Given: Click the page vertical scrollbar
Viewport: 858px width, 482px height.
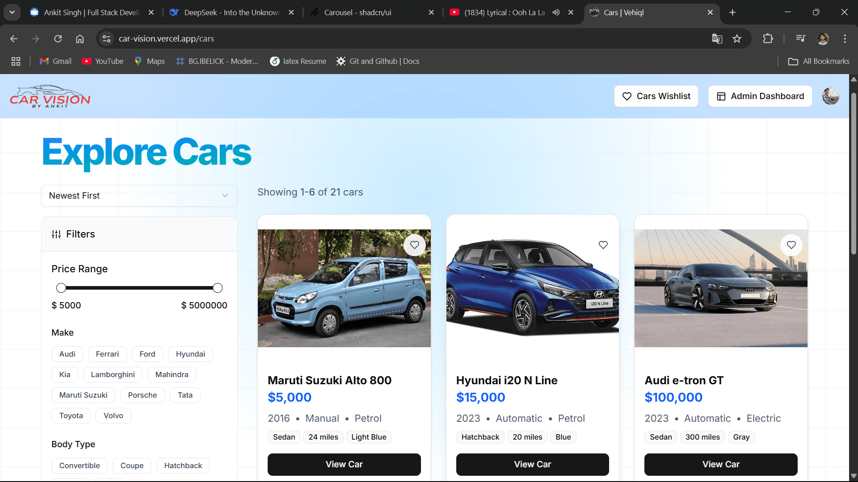Looking at the screenshot, I should click(854, 174).
